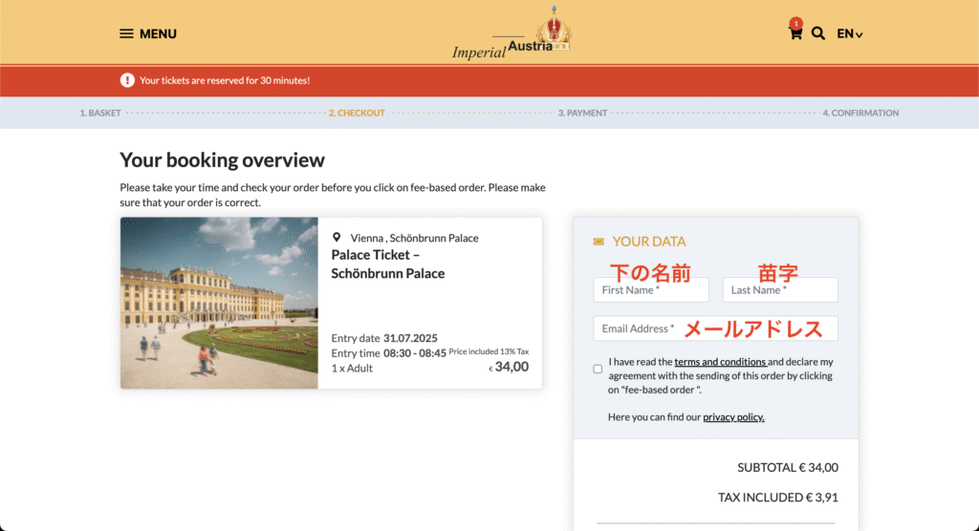Click the 'Vienna , Schönbrunn Palace' location text
The height and width of the screenshot is (531, 979).
(x=415, y=238)
